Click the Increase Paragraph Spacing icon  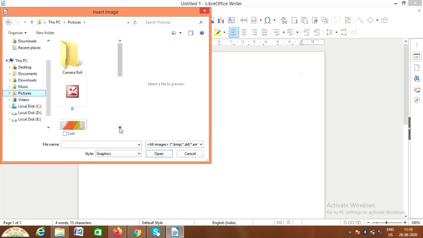344,32
